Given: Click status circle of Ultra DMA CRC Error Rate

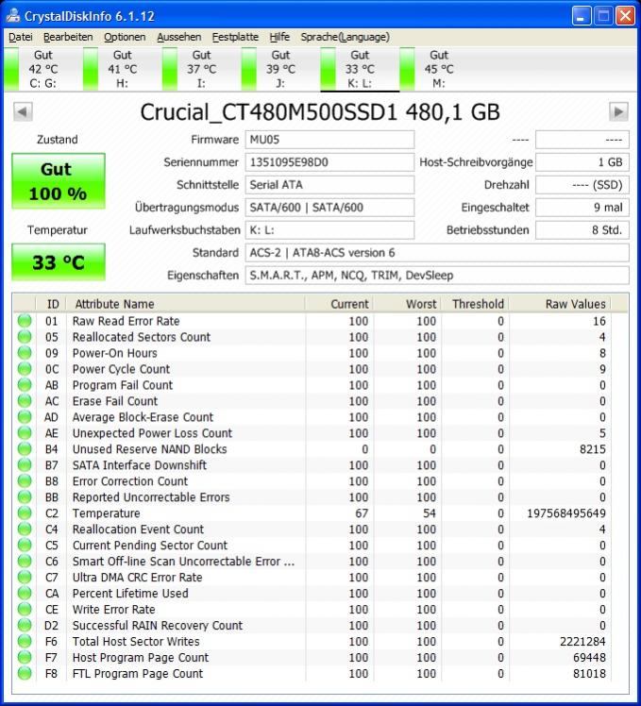Looking at the screenshot, I should tap(25, 577).
